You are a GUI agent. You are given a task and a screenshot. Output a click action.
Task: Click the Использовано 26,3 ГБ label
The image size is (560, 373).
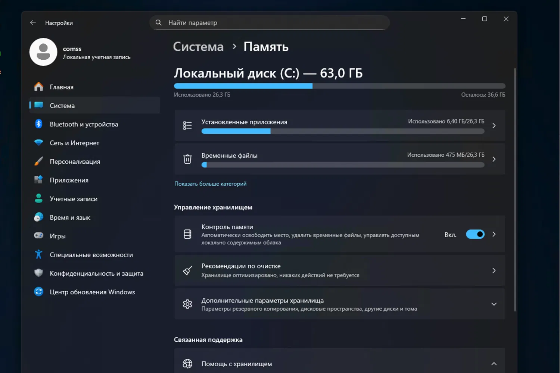point(202,95)
